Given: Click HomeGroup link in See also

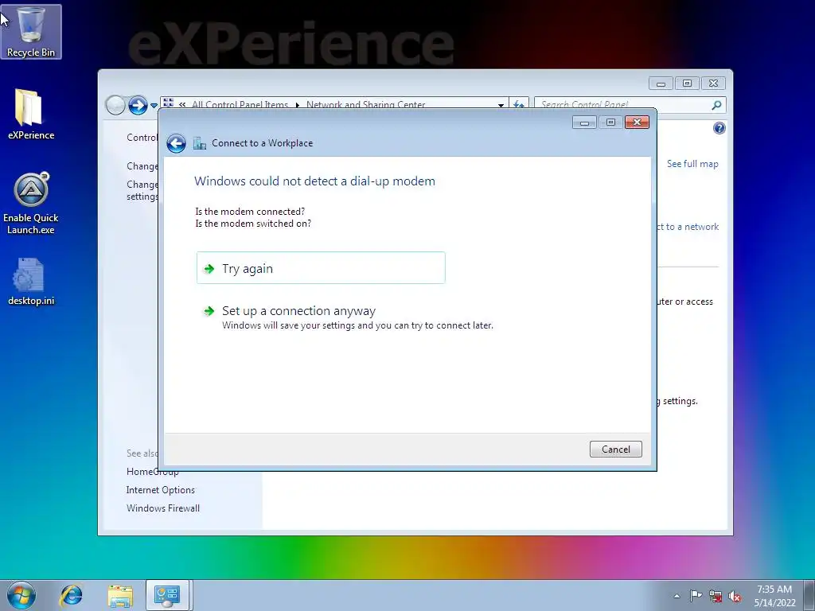Looking at the screenshot, I should [x=153, y=472].
